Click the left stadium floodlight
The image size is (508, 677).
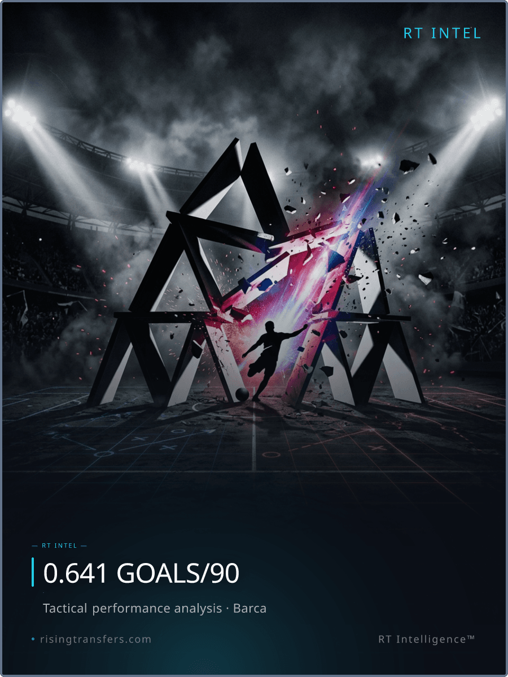19,113
